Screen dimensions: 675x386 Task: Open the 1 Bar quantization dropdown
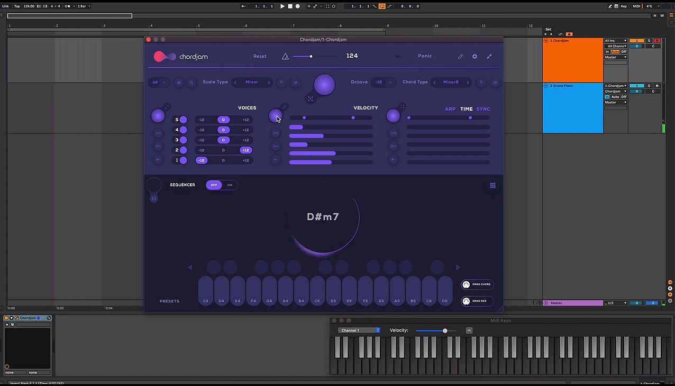pyautogui.click(x=84, y=6)
